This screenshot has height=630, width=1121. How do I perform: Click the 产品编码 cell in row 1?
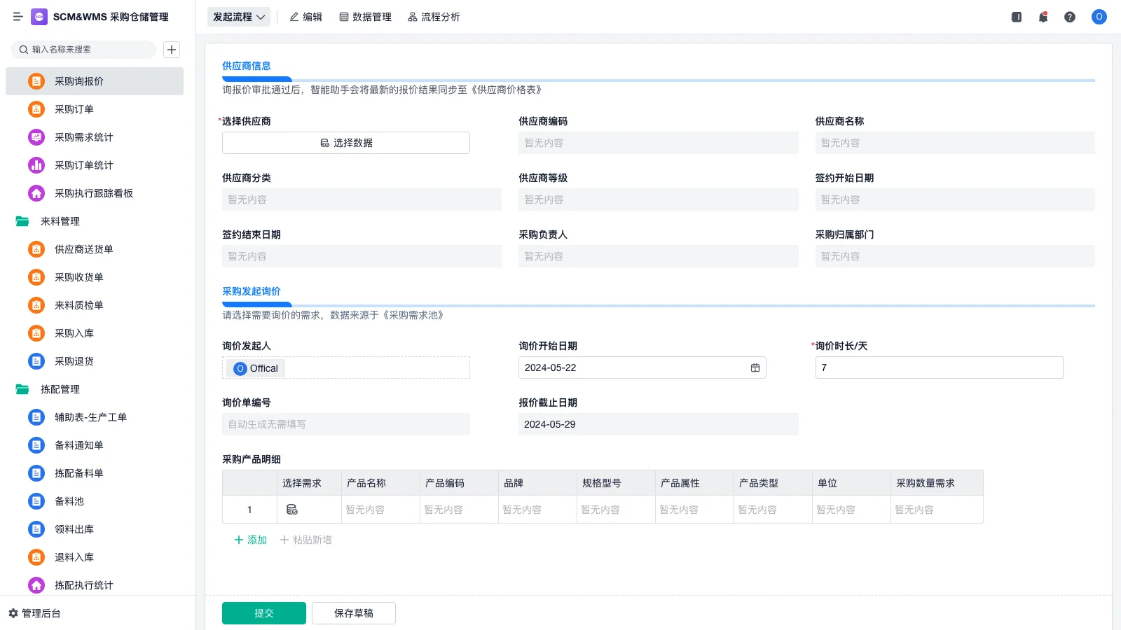(459, 510)
